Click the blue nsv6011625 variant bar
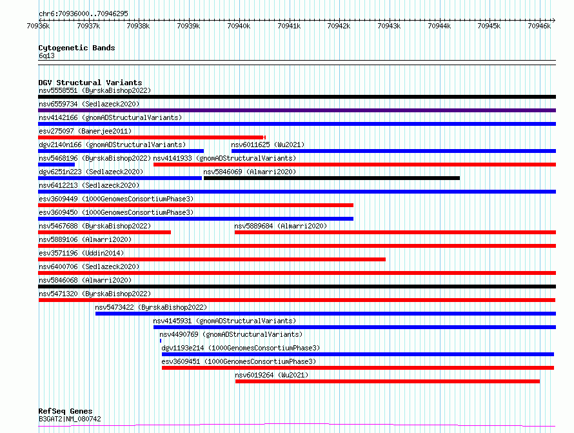This screenshot has width=574, height=433. click(x=394, y=151)
